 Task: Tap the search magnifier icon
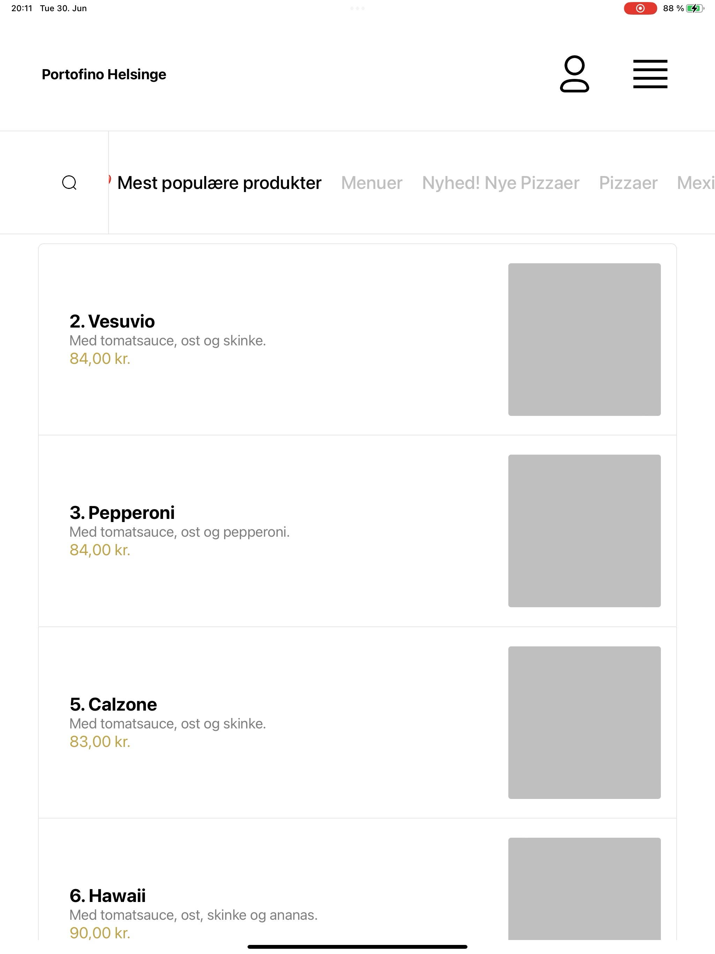(x=69, y=183)
